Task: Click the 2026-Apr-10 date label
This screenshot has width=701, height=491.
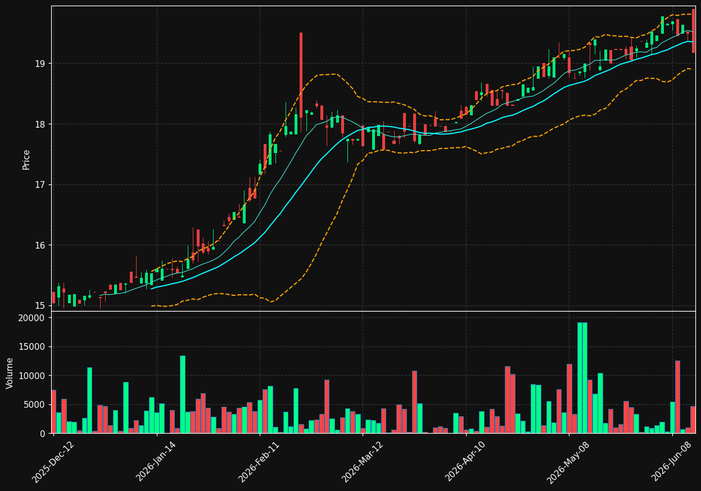Action: (x=467, y=461)
